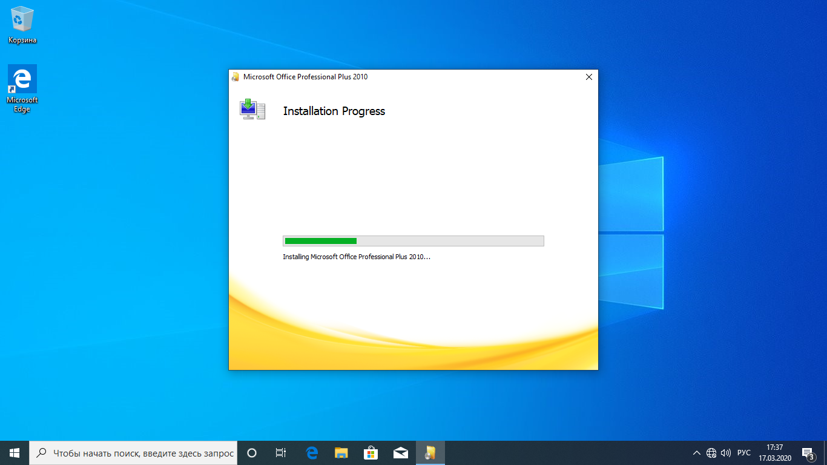This screenshot has width=827, height=465.
Task: Click the installation computer icon beside heading
Action: click(252, 110)
